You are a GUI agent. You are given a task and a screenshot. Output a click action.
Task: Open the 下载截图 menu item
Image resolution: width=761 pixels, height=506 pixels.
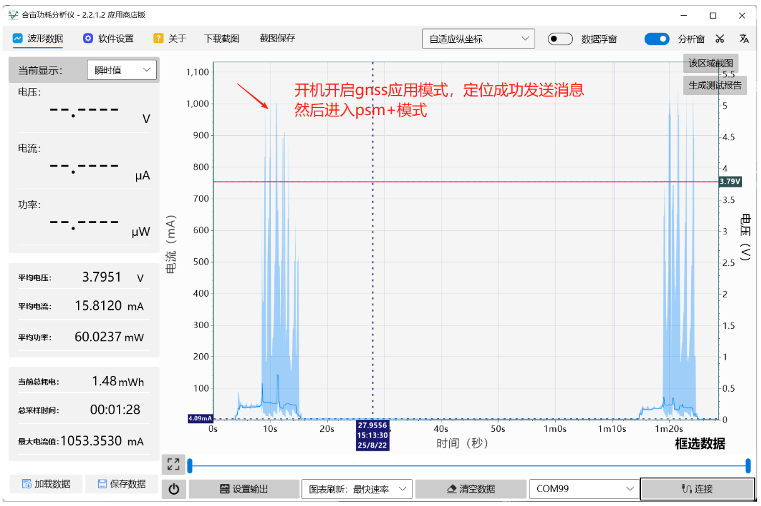(x=221, y=39)
